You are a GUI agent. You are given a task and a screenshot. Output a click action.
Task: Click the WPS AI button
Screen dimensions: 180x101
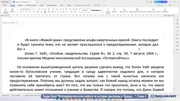coord(97,5)
